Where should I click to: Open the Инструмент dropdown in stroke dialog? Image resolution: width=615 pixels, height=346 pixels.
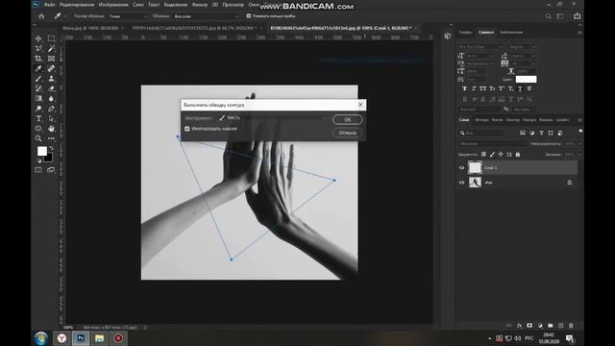tap(272, 117)
